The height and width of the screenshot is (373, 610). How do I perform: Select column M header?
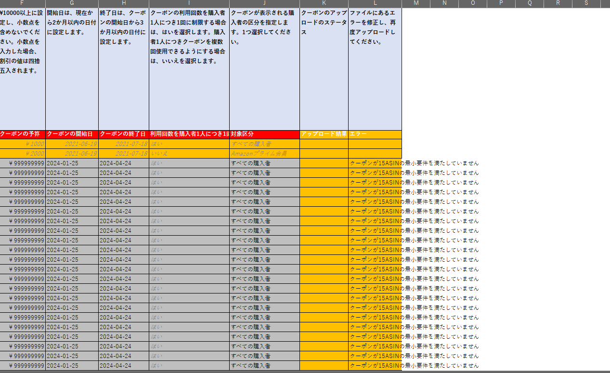point(416,3)
